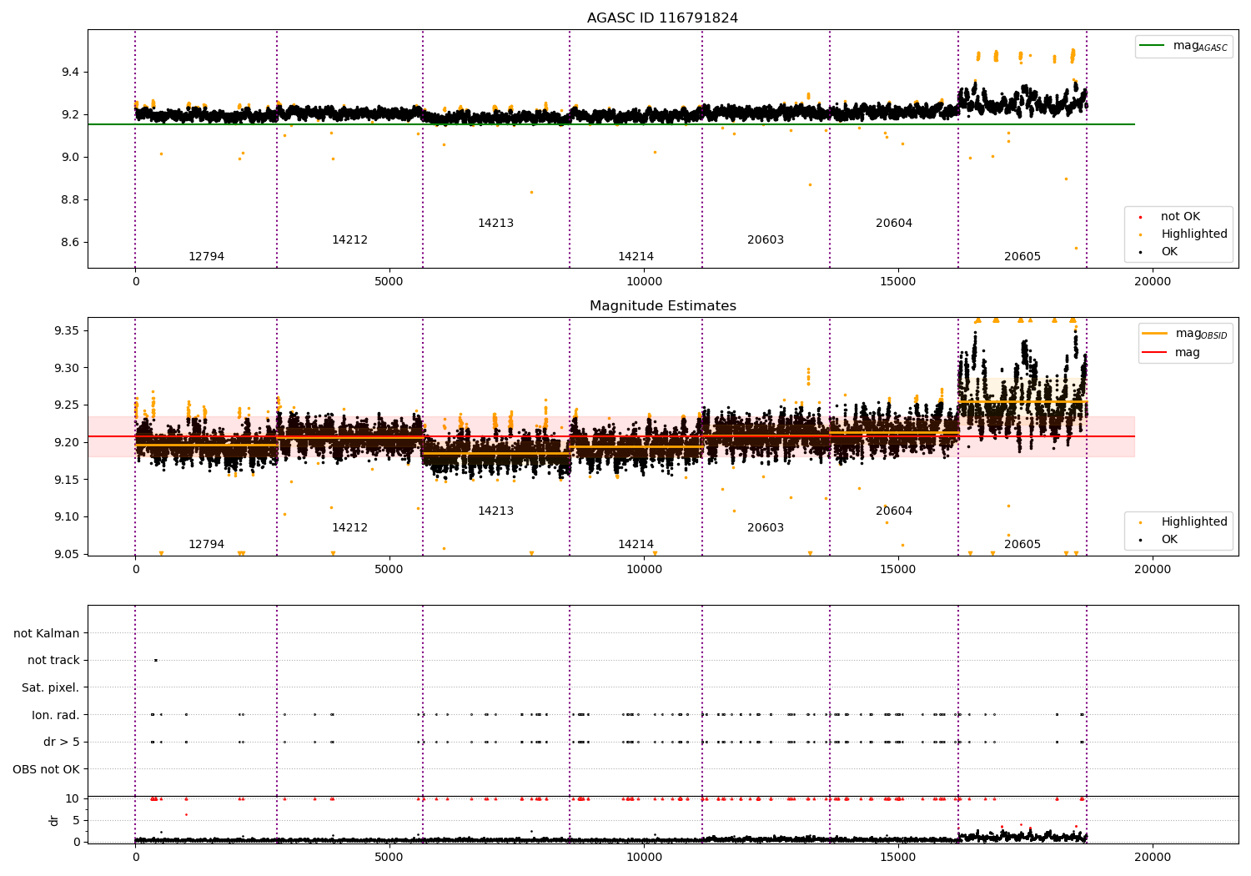Click the 15000 x-tick of the bottom plot
Screen dimensions: 1251x876
click(898, 858)
